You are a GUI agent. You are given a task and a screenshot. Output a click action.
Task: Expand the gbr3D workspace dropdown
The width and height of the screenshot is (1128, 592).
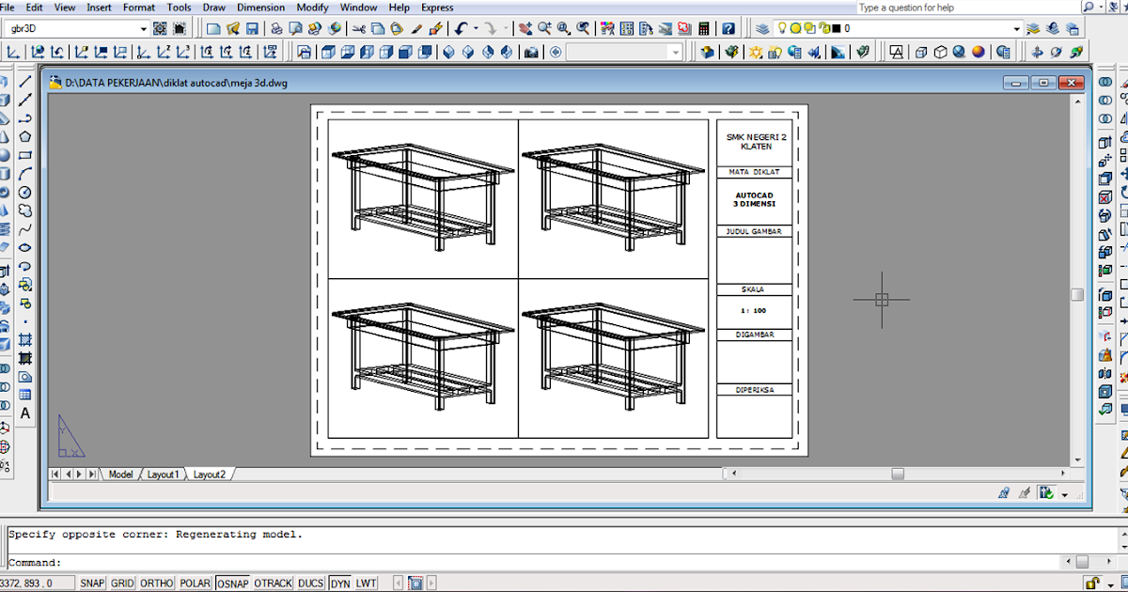(144, 29)
